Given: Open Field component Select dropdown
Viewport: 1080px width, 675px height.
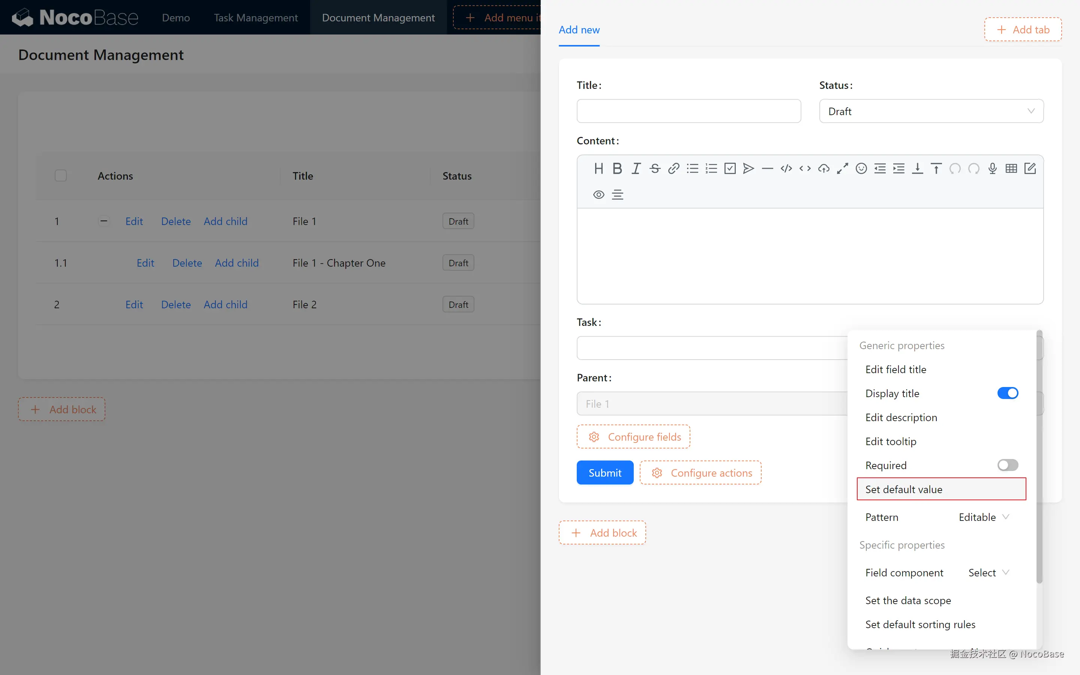Looking at the screenshot, I should pyautogui.click(x=988, y=572).
